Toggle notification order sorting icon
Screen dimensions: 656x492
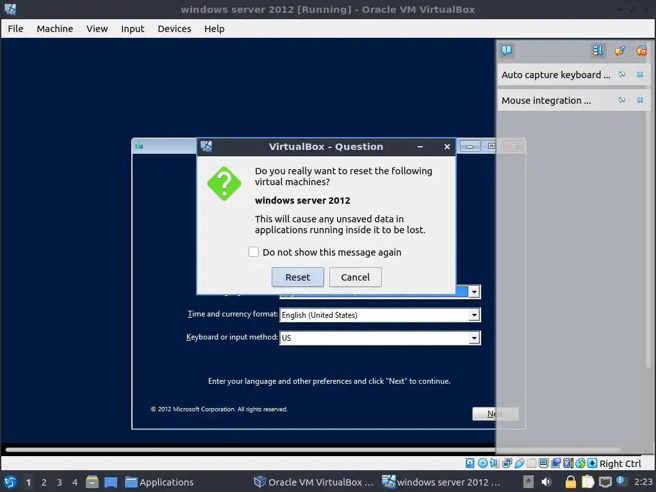coord(598,51)
